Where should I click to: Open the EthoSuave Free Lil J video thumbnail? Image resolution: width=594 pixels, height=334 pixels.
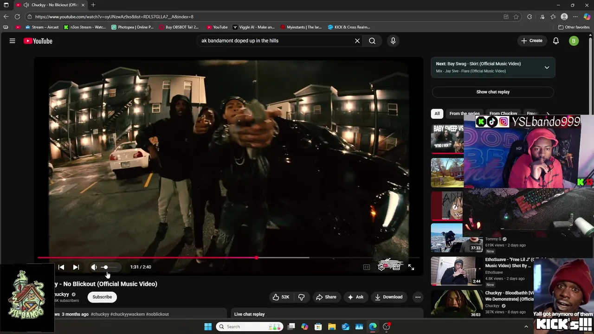point(457,271)
